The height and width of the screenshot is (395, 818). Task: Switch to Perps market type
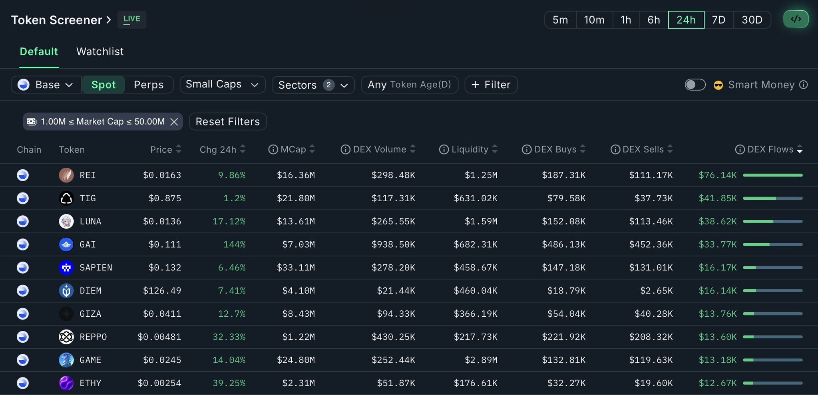click(x=149, y=85)
